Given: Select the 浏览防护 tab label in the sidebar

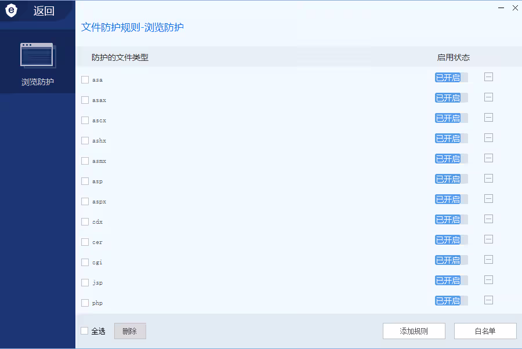Looking at the screenshot, I should point(38,82).
